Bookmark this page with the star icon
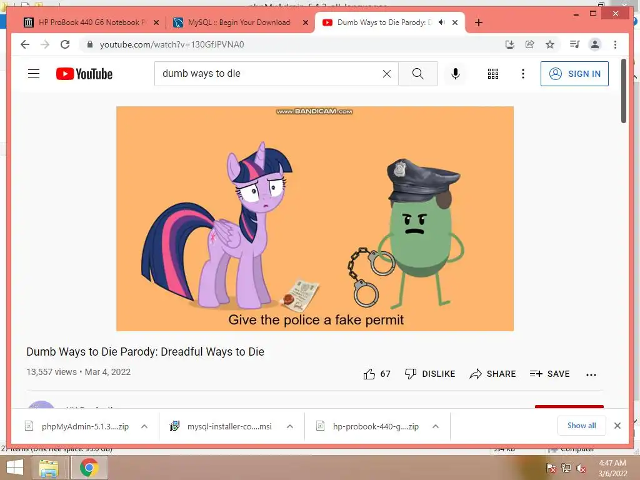640x480 pixels. pyautogui.click(x=550, y=44)
